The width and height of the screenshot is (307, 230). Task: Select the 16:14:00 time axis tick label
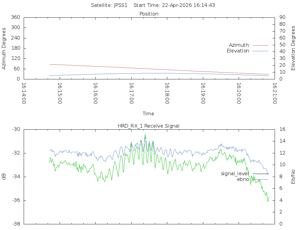24,93
